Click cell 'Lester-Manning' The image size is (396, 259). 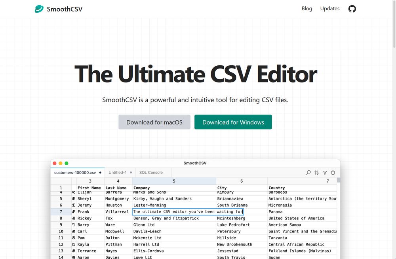(x=174, y=205)
